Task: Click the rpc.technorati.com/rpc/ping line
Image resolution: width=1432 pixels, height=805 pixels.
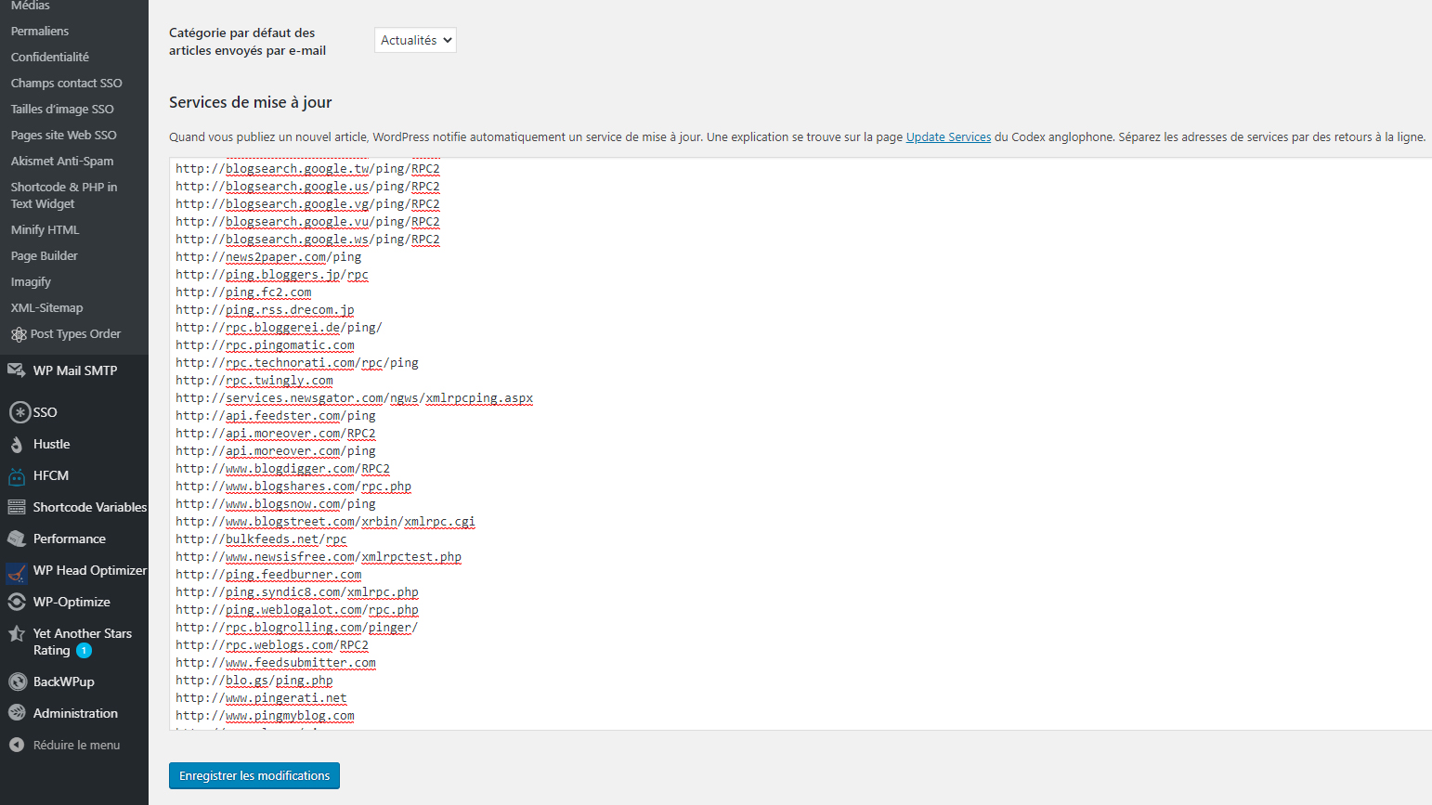Action: (x=297, y=363)
